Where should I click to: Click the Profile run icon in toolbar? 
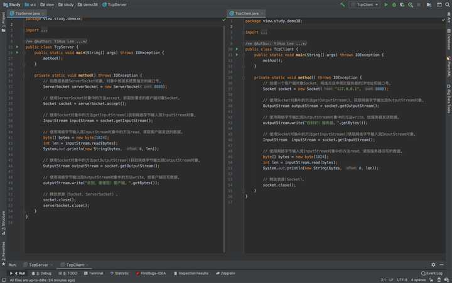coord(410,4)
